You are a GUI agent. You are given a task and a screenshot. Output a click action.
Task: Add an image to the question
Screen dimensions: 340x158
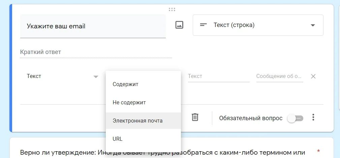pos(179,25)
